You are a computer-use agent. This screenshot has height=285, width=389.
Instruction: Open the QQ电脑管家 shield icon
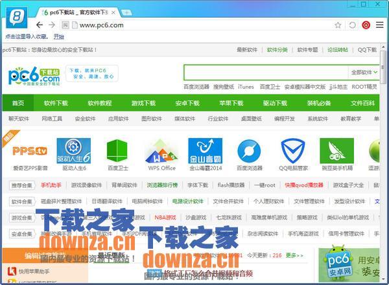(x=293, y=151)
